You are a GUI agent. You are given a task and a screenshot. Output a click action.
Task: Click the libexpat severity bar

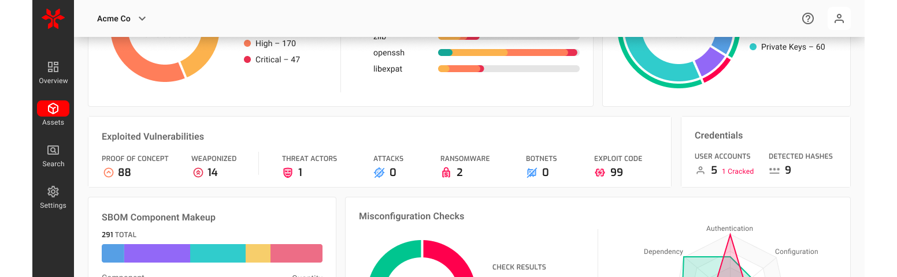point(509,69)
